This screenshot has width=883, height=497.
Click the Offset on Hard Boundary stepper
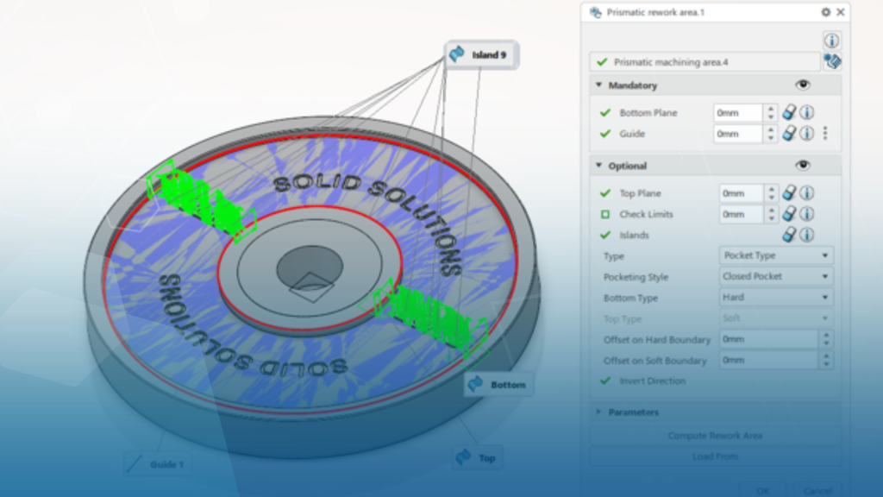click(x=826, y=339)
